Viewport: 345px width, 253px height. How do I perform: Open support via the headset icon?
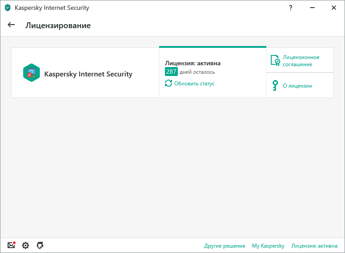tap(40, 245)
